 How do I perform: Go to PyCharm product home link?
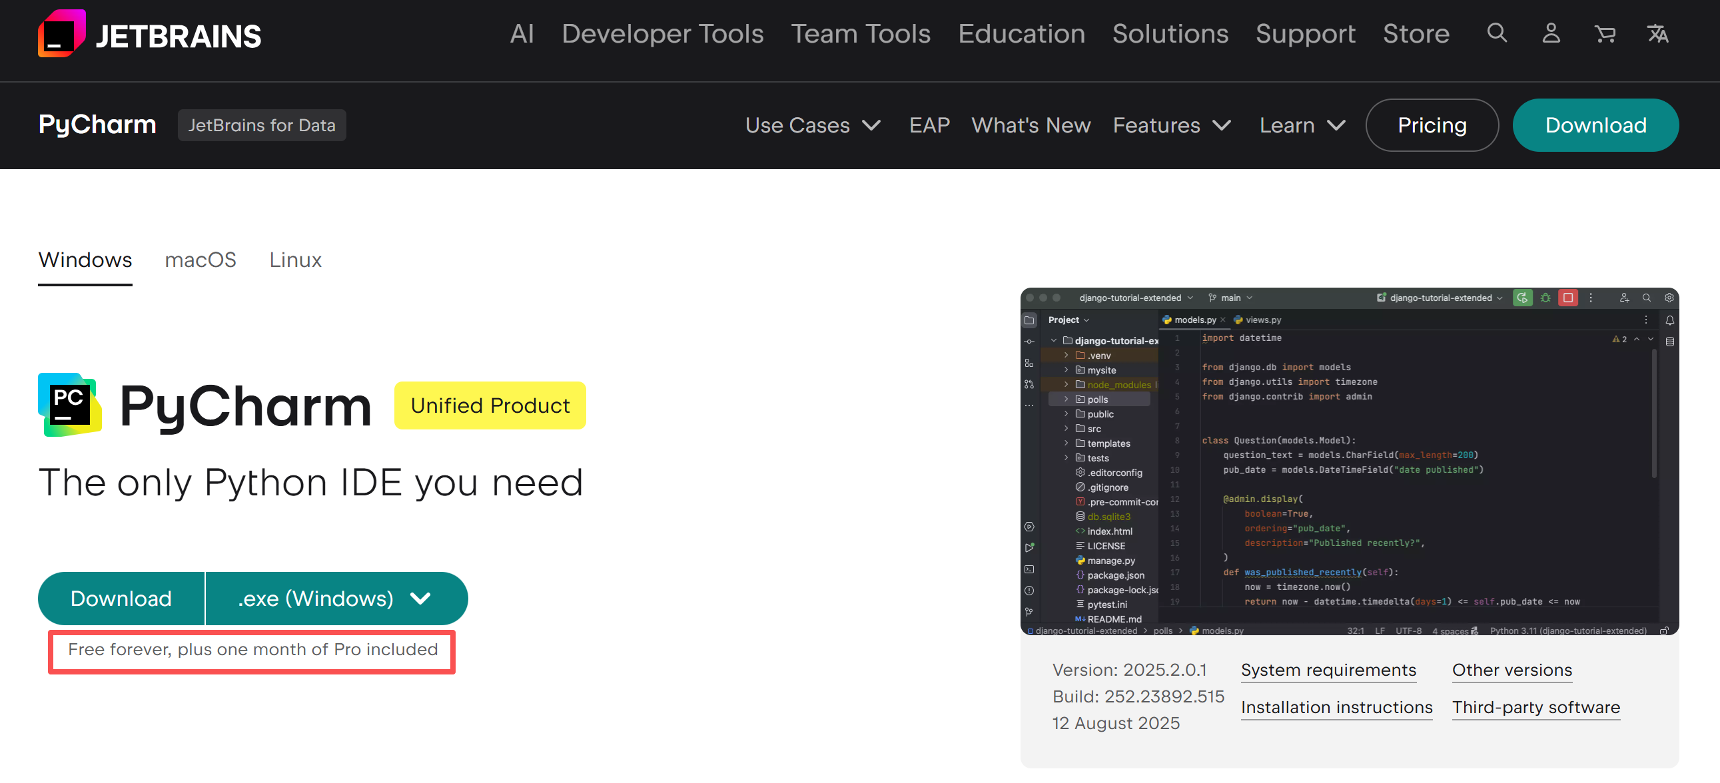97,125
